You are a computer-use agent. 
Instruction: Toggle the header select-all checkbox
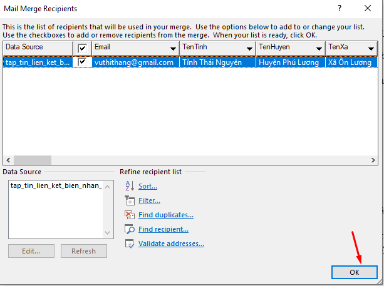82,48
